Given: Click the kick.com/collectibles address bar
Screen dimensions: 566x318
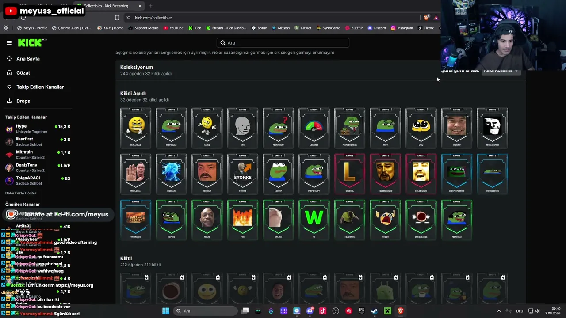Looking at the screenshot, I should pos(270,18).
